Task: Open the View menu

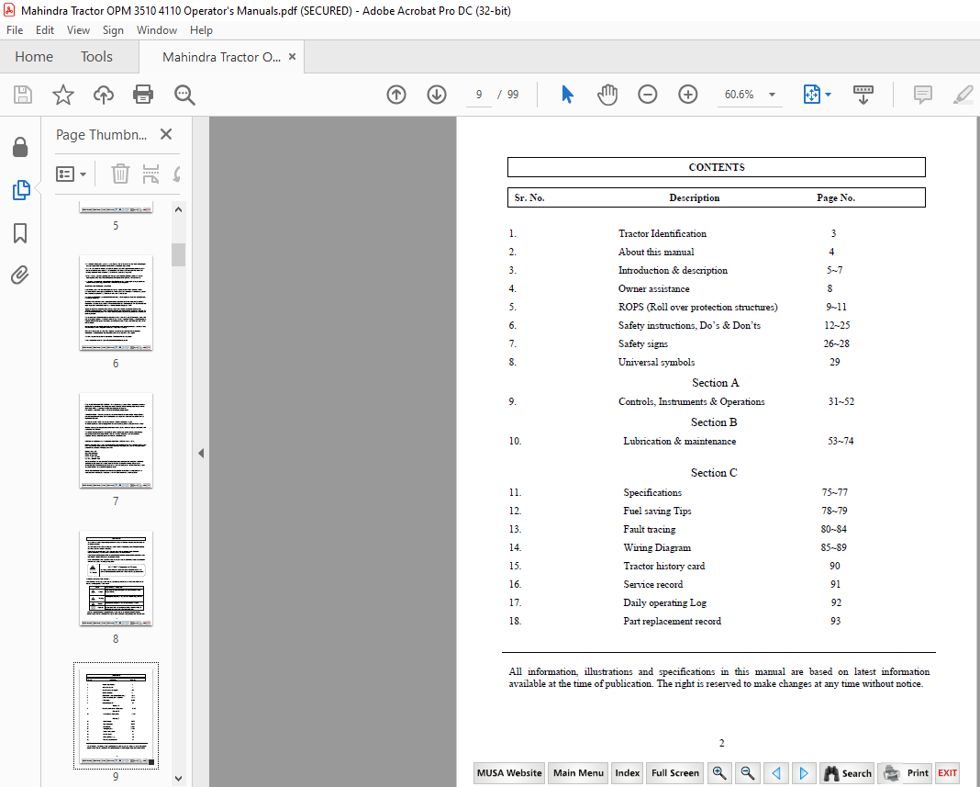Action: 78,30
